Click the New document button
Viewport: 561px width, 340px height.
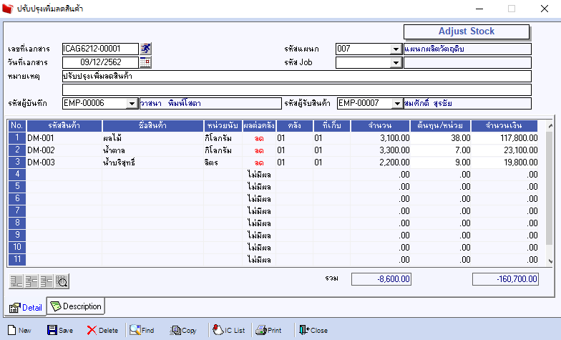click(x=19, y=330)
